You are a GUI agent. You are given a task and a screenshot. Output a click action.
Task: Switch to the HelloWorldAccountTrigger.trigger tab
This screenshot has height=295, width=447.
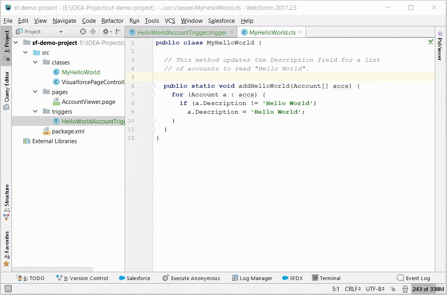pos(181,32)
